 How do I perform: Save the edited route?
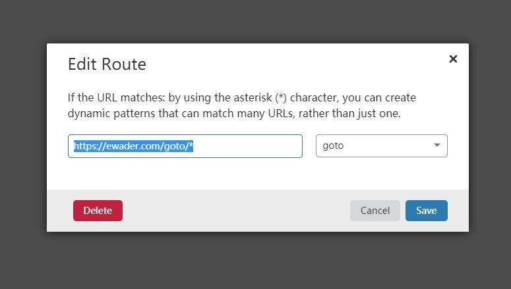point(426,211)
